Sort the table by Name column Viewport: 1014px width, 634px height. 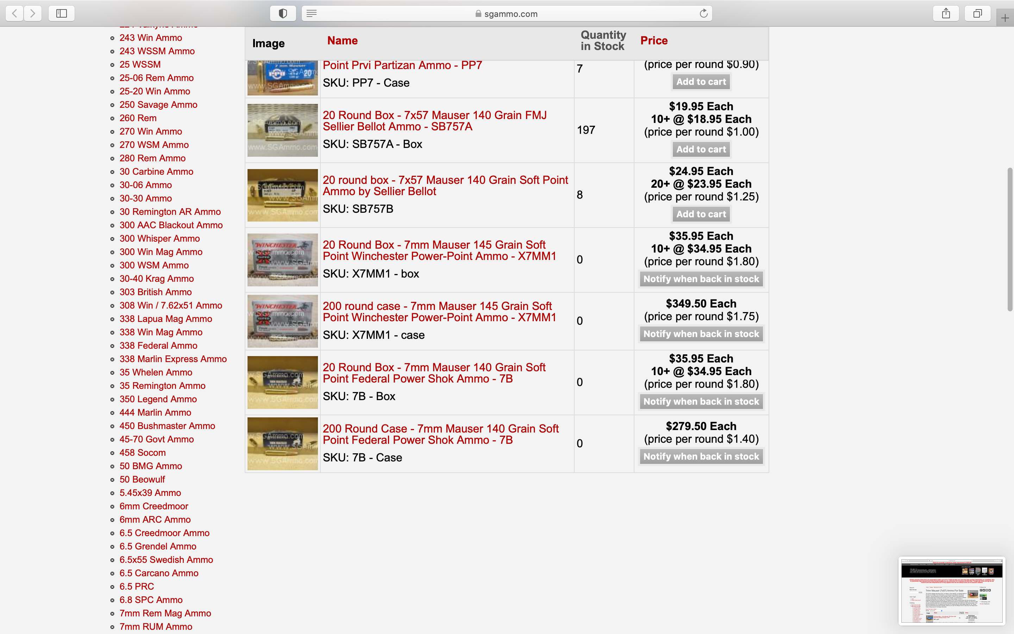342,41
